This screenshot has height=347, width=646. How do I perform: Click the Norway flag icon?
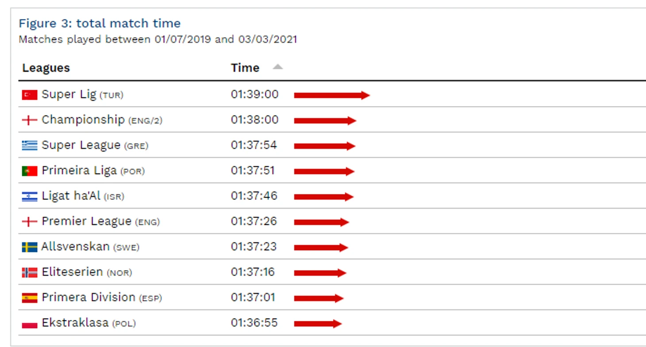(30, 273)
